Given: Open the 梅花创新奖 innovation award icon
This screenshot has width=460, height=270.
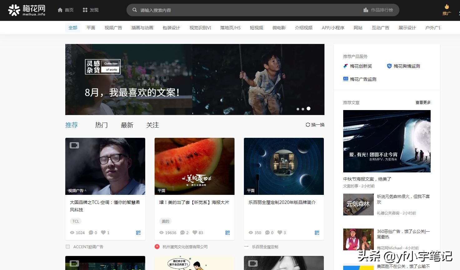Looking at the screenshot, I should click(x=345, y=66).
